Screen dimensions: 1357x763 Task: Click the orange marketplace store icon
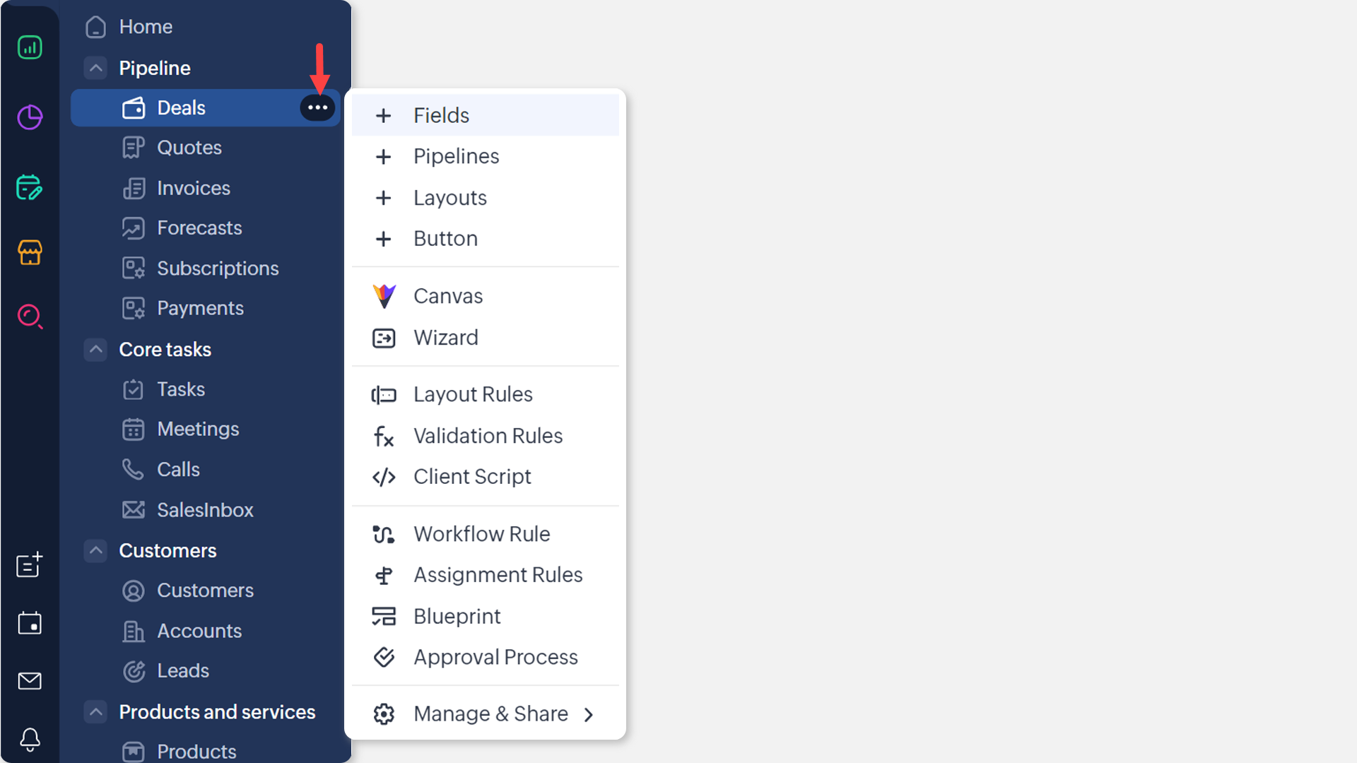30,252
